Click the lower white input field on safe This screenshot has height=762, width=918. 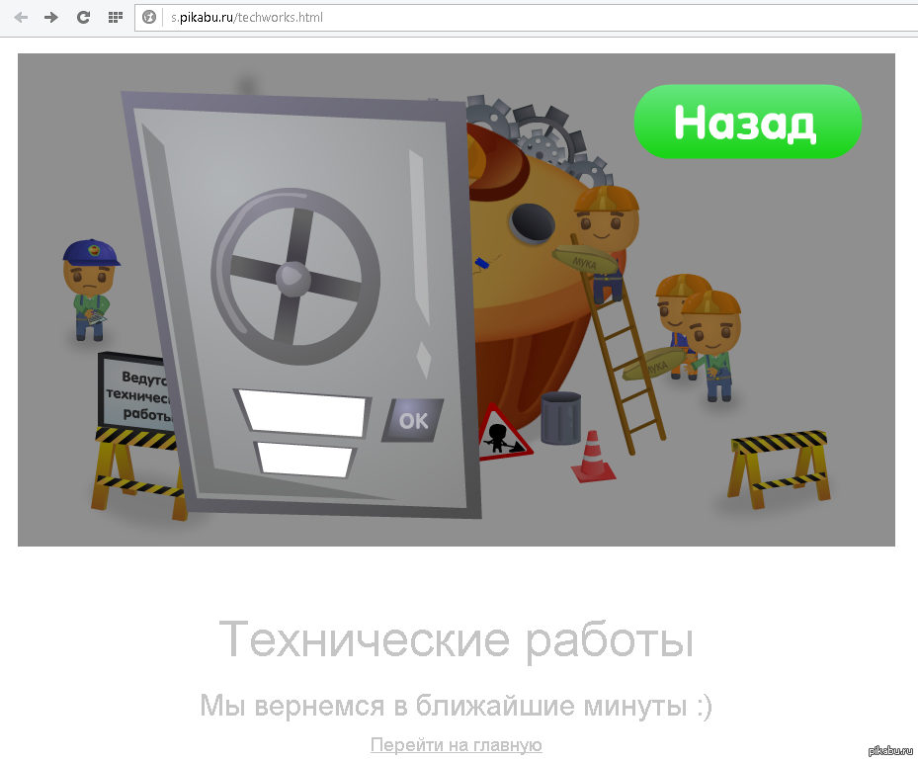tap(304, 460)
